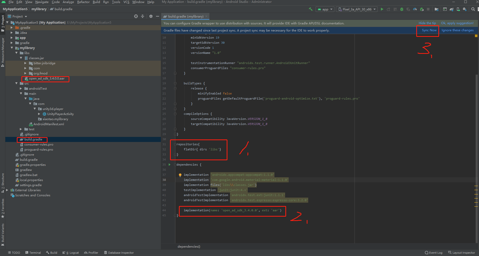The width and height of the screenshot is (479, 256).
Task: Click the yellow lightbulb on line 37
Action: [x=180, y=175]
